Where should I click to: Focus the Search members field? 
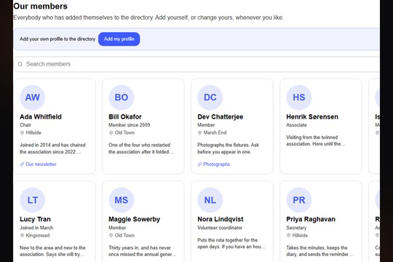[x=196, y=64]
